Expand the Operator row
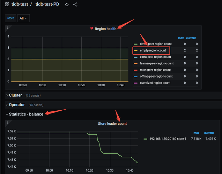This screenshot has width=222, height=174. [x=17, y=104]
